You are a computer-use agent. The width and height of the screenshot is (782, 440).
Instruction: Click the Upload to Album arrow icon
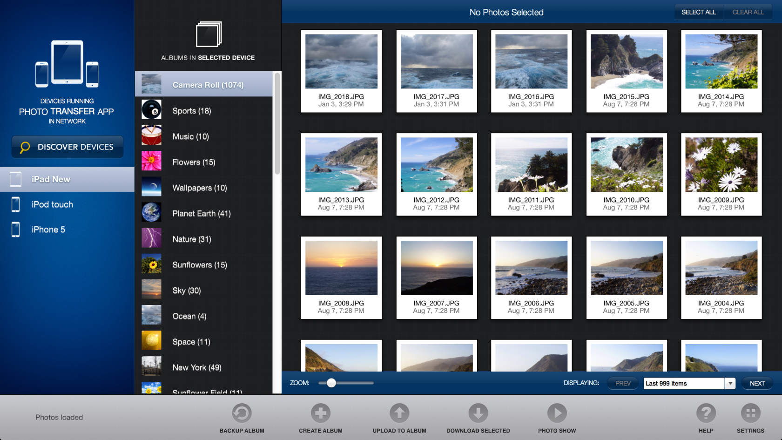coord(399,413)
